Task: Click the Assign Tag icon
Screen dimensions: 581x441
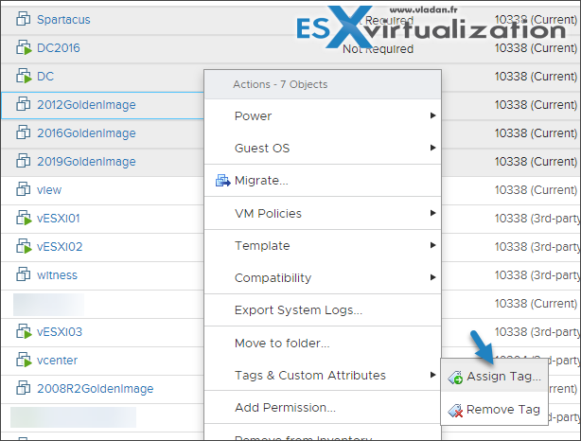Action: click(455, 378)
